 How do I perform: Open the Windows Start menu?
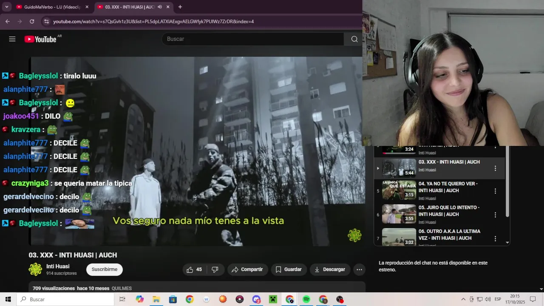click(8, 299)
